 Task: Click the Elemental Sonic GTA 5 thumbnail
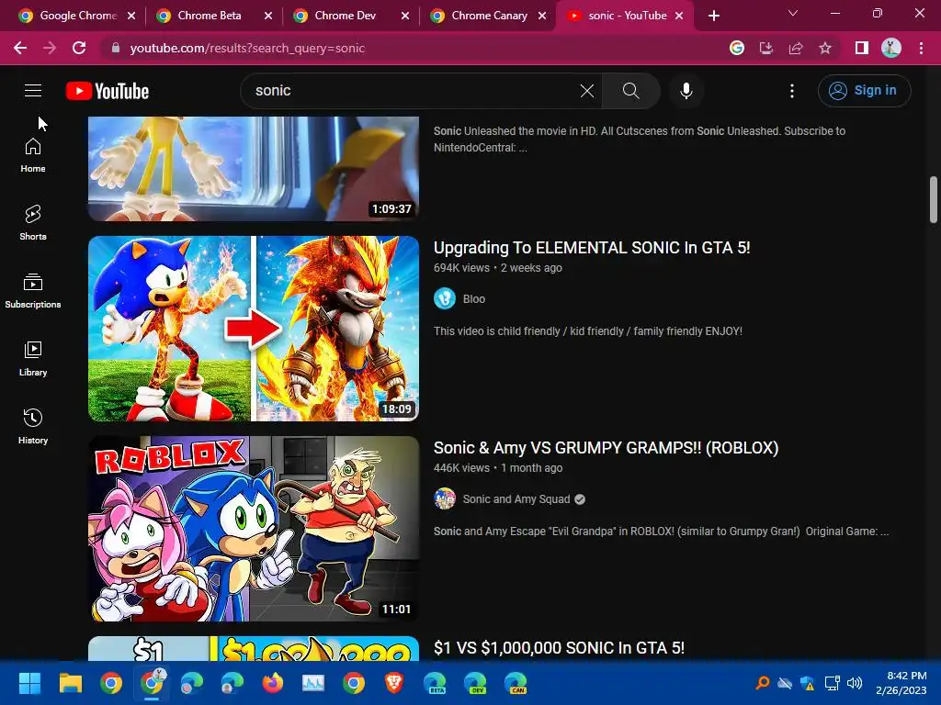tap(254, 328)
